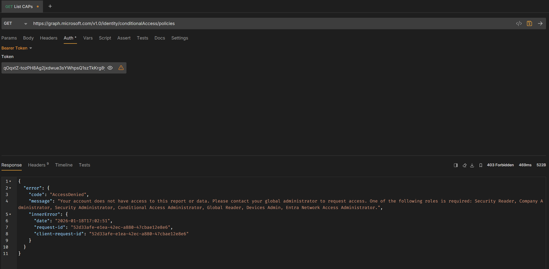Viewport: 549px width, 269px height.
Task: Click the bookmark icon beside 403 Forbidden
Action: click(481, 165)
